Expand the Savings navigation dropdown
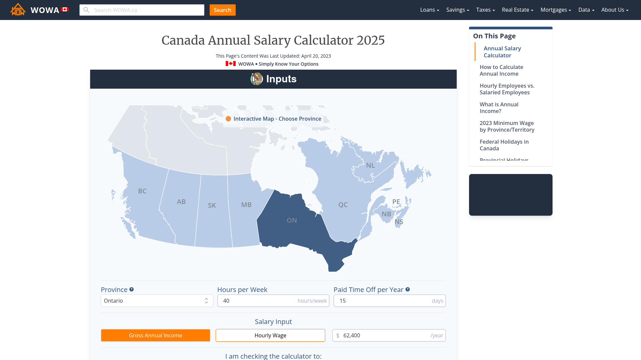 pos(457,10)
